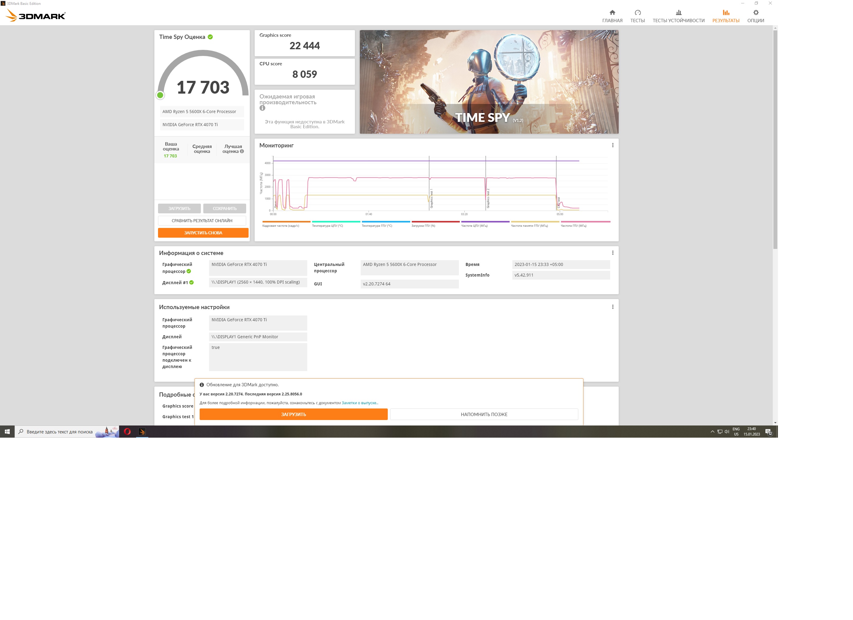Screen dimensions: 853x620
Task: Open the Мониторинг panel three-dot menu
Action: point(612,145)
